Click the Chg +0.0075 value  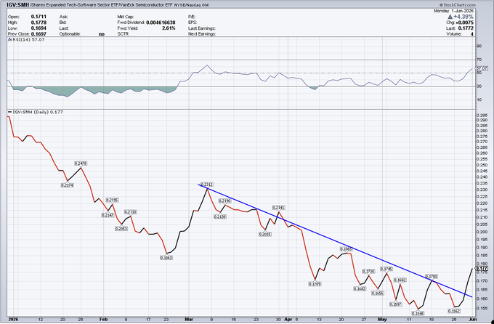464,23
